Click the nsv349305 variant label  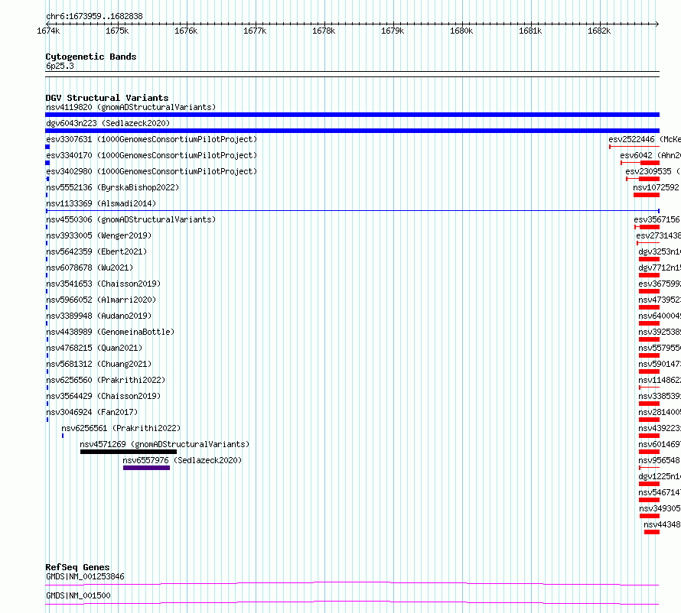660,508
